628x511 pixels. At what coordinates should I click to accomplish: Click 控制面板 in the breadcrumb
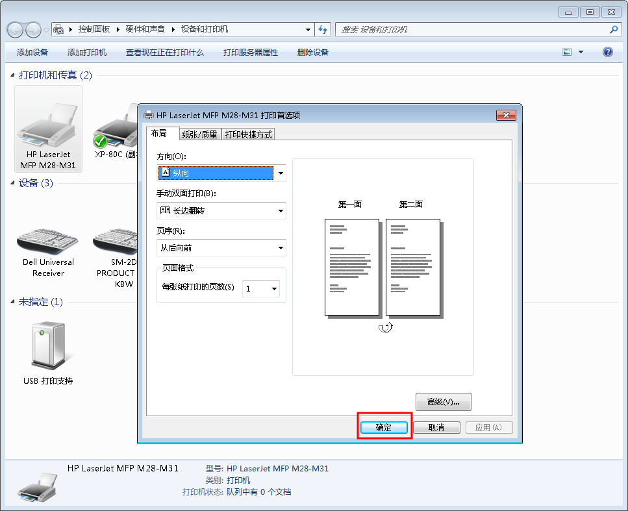[94, 29]
